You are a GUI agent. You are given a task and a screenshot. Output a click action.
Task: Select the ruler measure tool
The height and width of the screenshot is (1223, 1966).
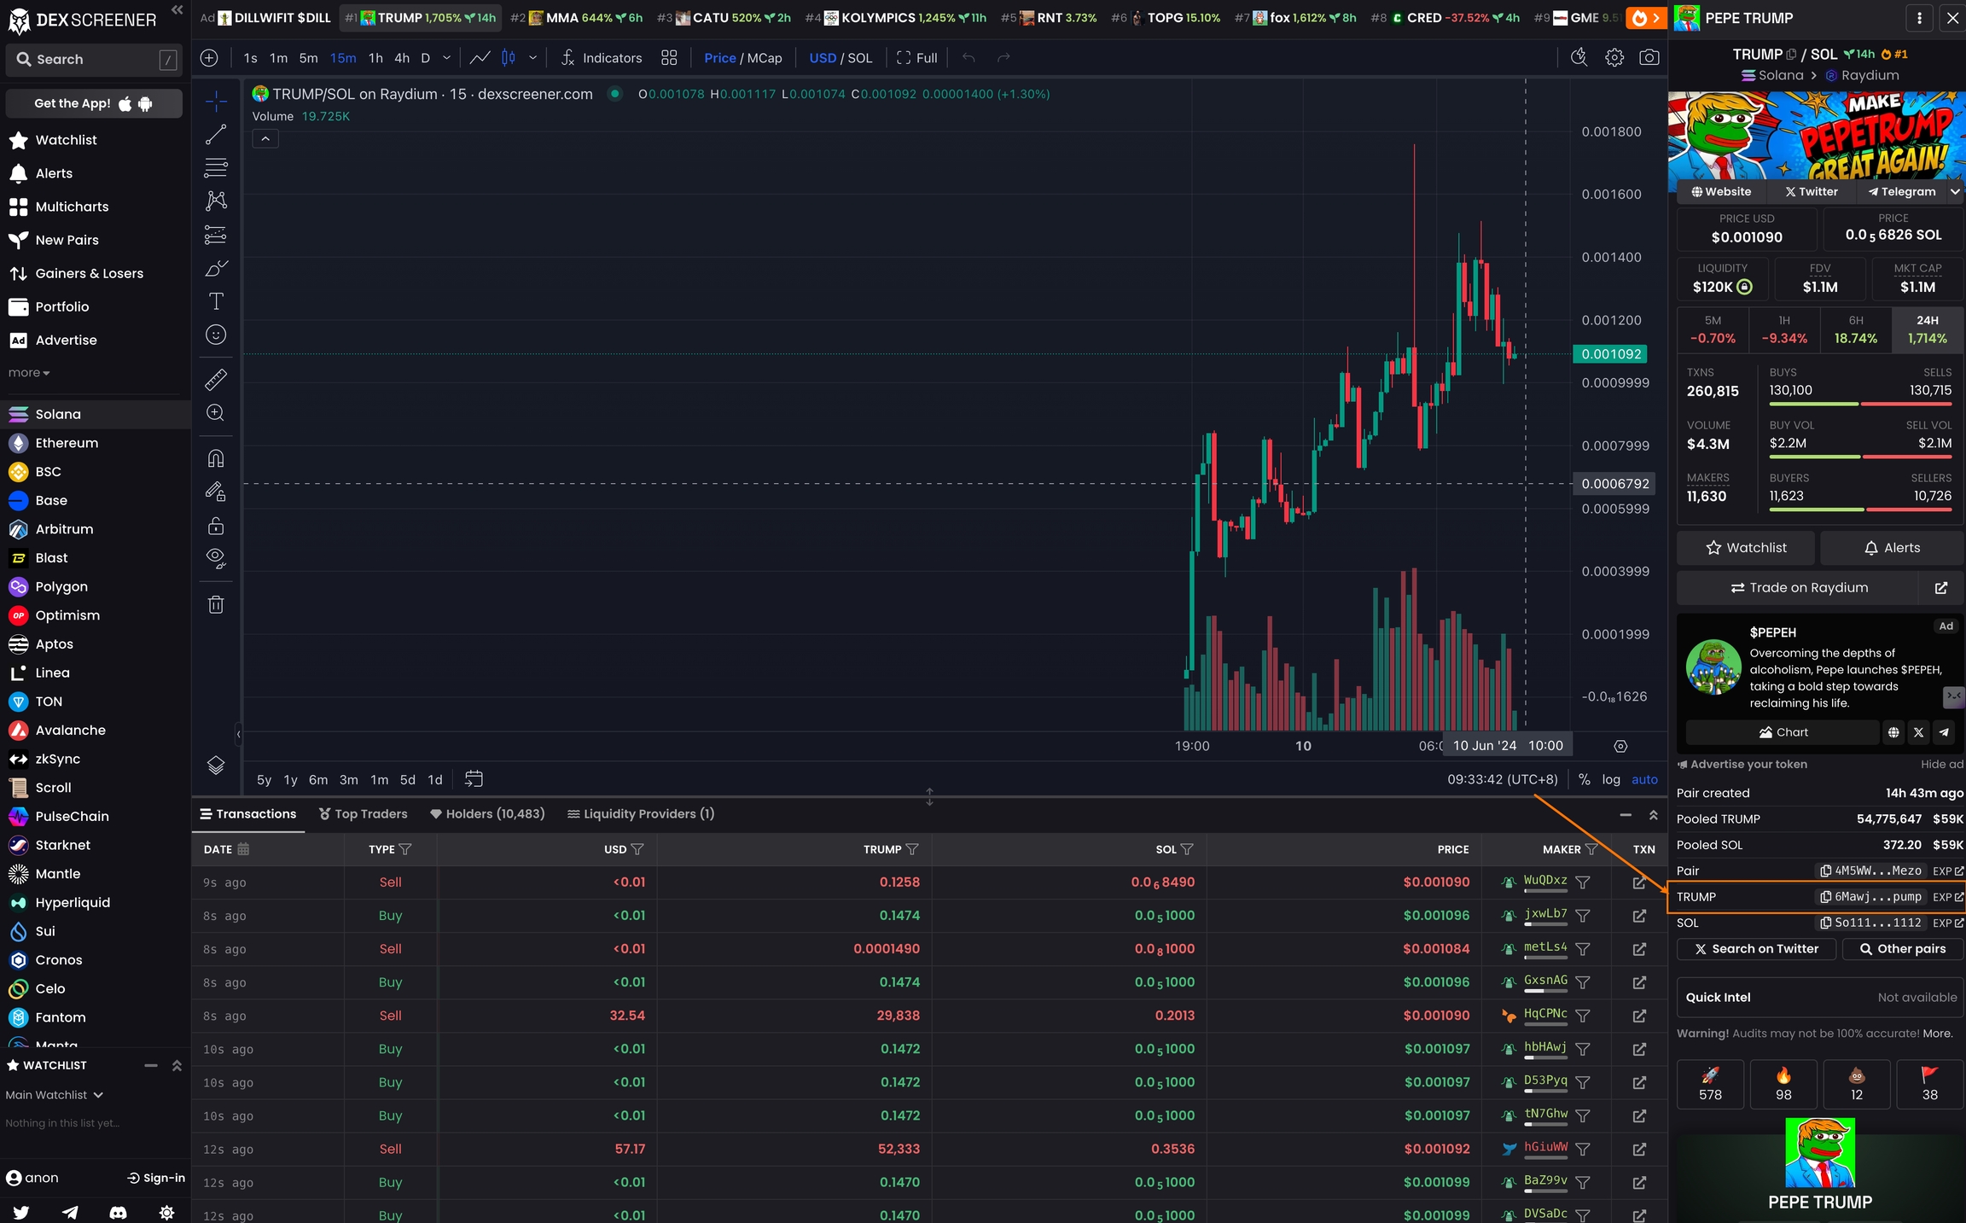[x=216, y=379]
